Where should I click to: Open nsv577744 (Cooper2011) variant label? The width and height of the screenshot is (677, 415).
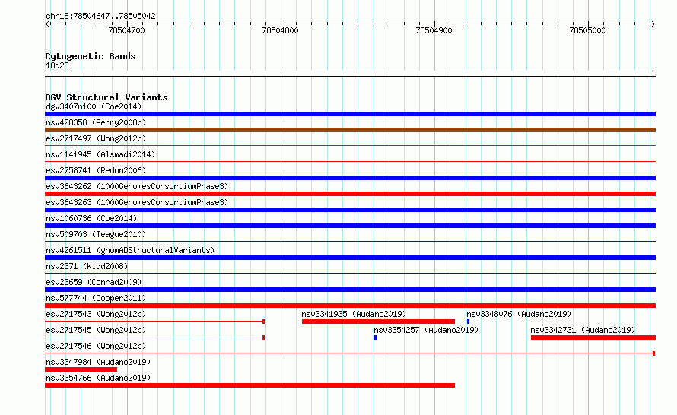(96, 298)
